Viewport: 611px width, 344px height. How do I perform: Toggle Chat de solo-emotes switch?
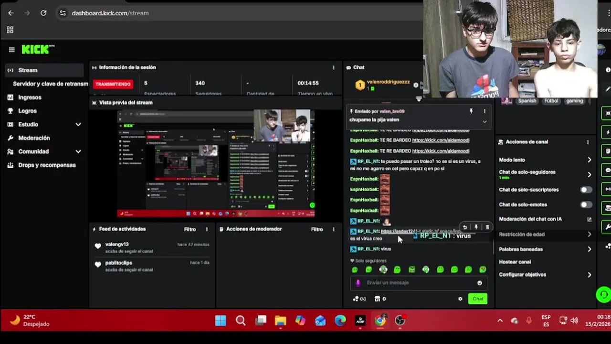coord(586,204)
